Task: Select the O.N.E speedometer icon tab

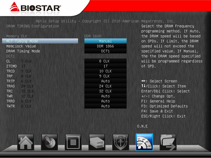Action: click(x=144, y=142)
